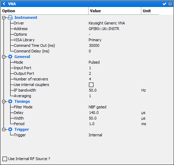Collapse the General tree section
Screen dimensions: 174x165
click(x=4, y=57)
